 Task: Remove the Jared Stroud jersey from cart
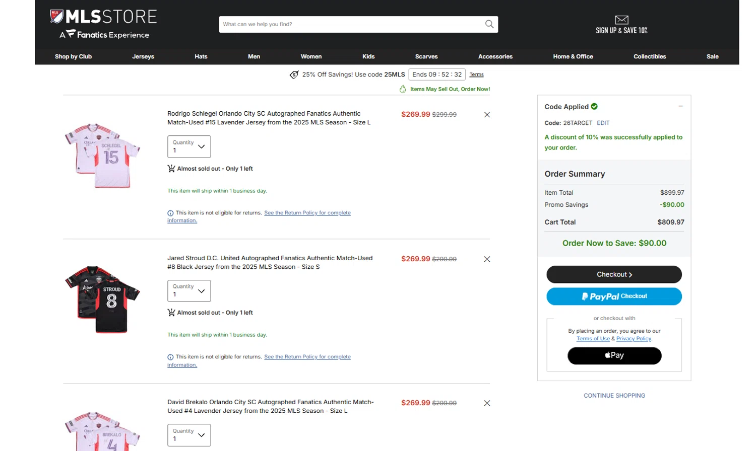(487, 259)
